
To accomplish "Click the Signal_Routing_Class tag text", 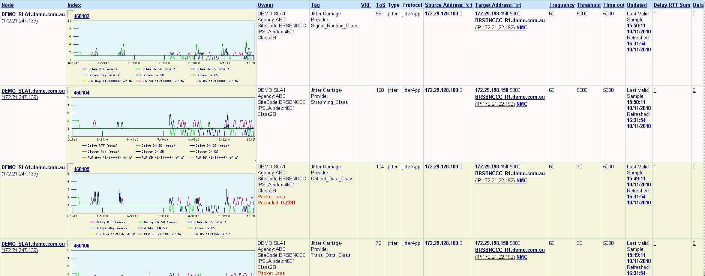I will tap(334, 25).
